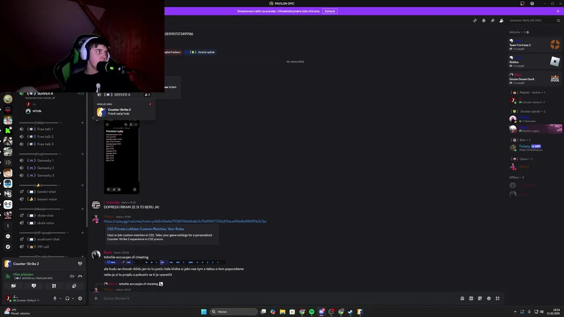Screen dimensions: 564x317
Task: Open the help question mark icon
Action: pos(532,4)
